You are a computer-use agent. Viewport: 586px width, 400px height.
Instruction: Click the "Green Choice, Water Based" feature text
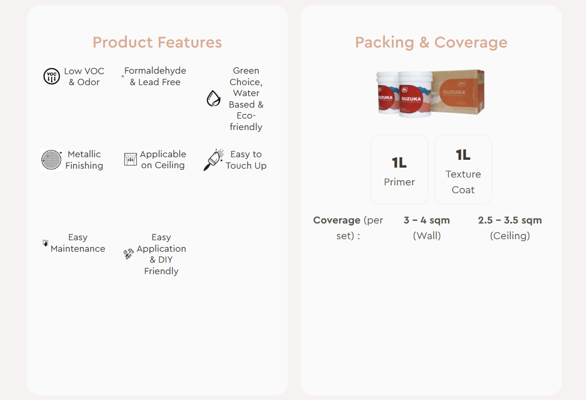click(246, 99)
